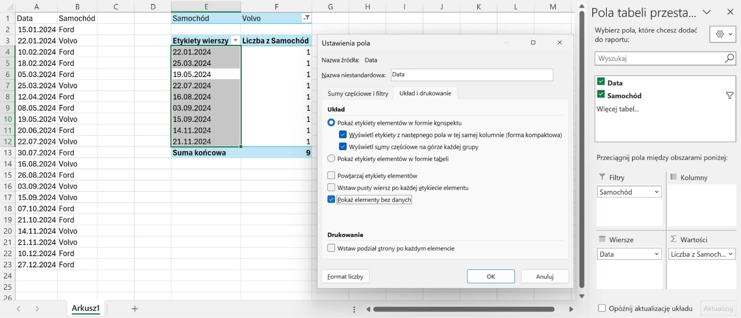Confirm field settings with OK button
Viewport: 741px width, 318px height.
[x=490, y=276]
